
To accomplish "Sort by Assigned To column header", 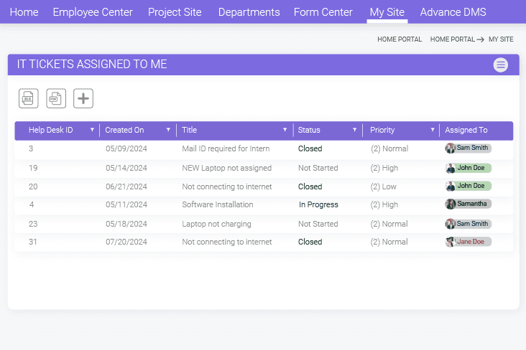I will (466, 131).
